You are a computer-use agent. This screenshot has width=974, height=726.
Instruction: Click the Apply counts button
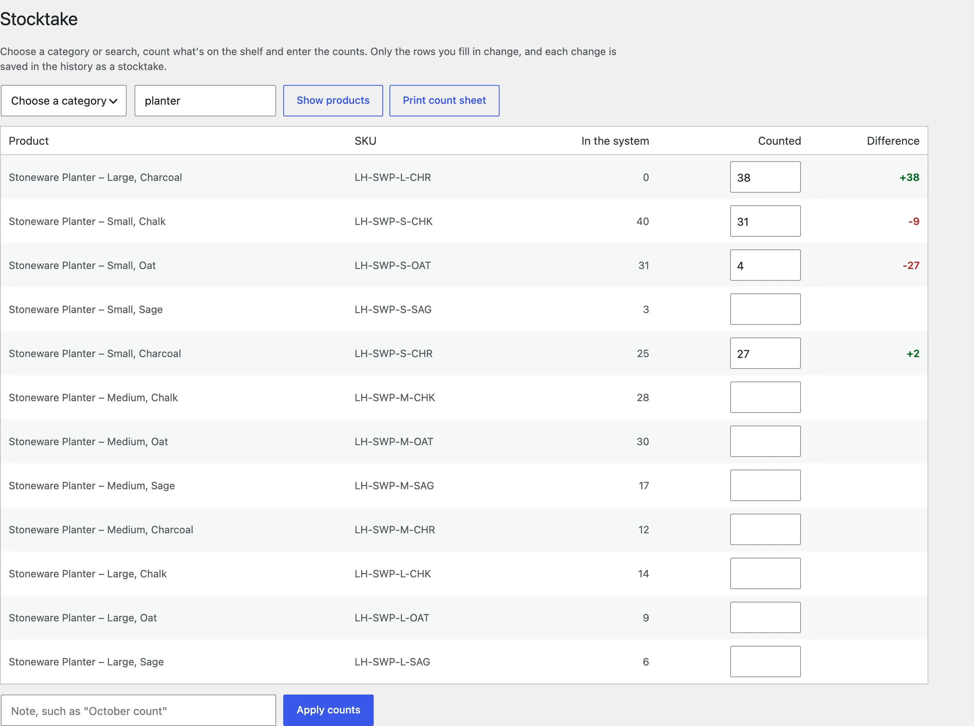tap(328, 710)
